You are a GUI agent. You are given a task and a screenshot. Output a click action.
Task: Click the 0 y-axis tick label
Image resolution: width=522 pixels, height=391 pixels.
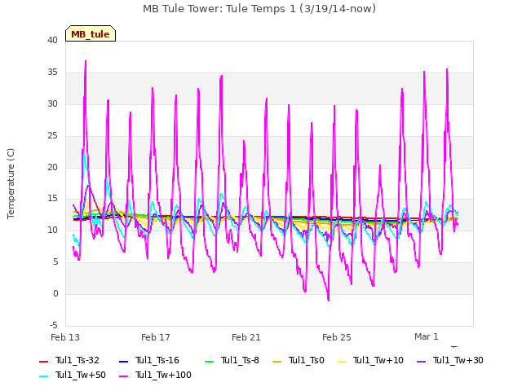[55, 293]
